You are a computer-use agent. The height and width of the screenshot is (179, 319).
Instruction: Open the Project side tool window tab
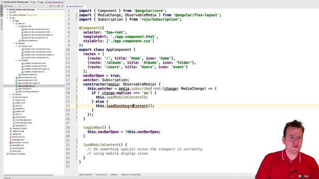(1, 10)
